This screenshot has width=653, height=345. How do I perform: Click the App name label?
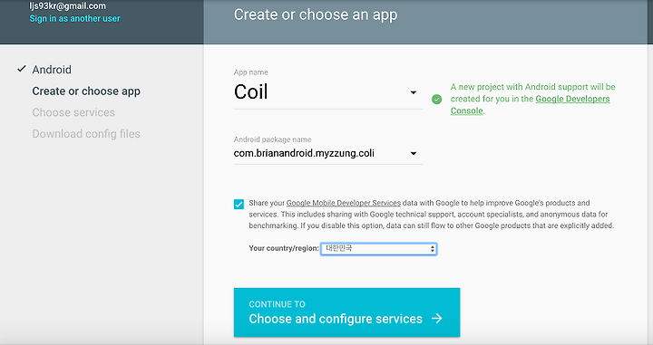[250, 72]
